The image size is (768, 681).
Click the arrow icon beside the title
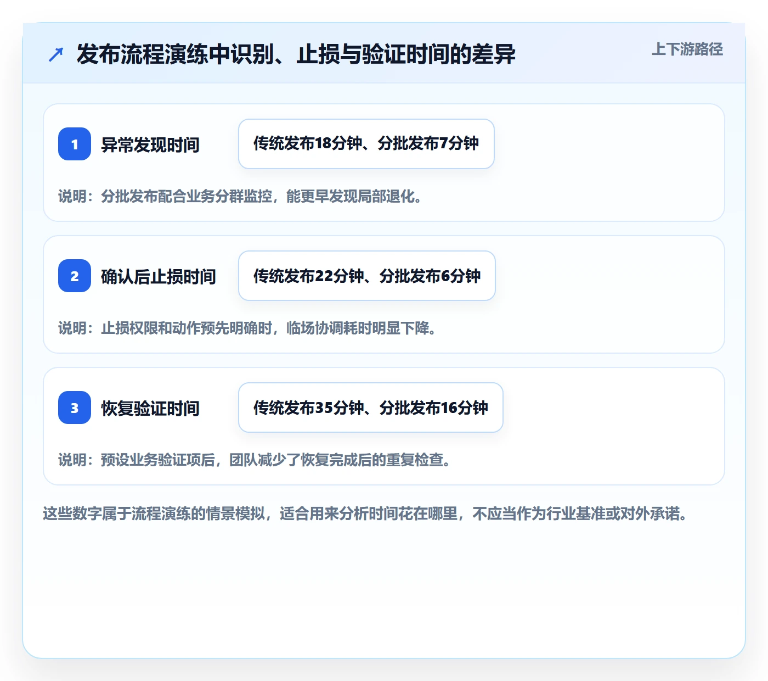pos(56,54)
